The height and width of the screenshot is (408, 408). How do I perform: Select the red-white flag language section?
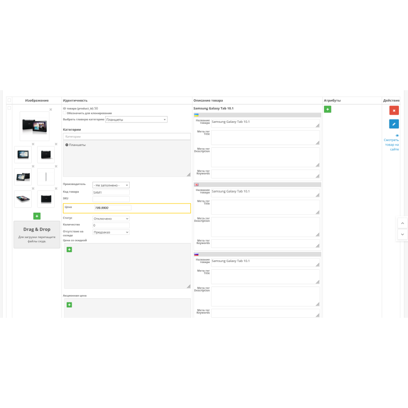(196, 185)
